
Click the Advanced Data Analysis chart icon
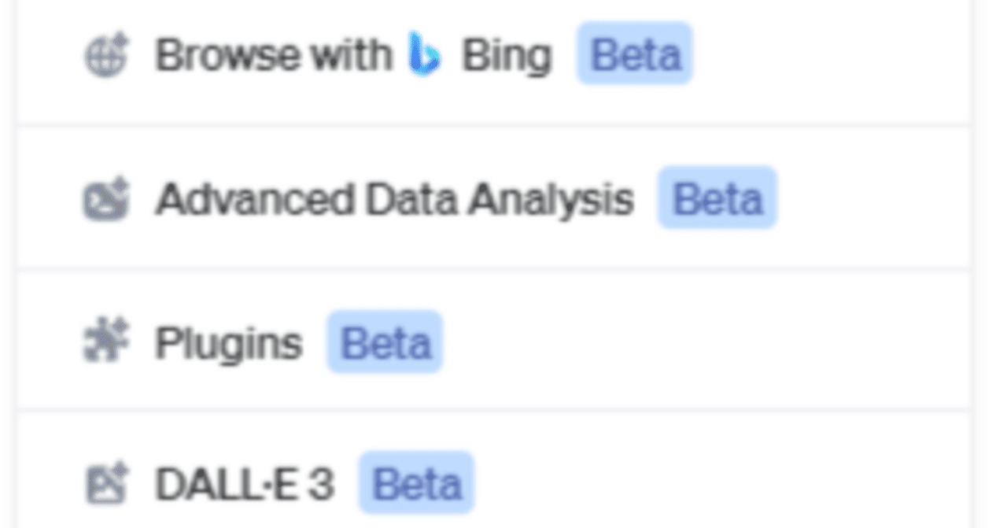pos(105,199)
